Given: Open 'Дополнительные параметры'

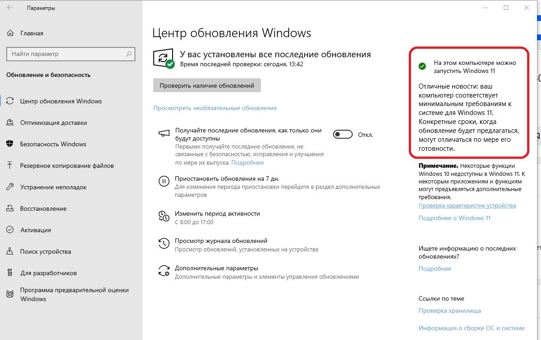Looking at the screenshot, I should pyautogui.click(x=216, y=268).
